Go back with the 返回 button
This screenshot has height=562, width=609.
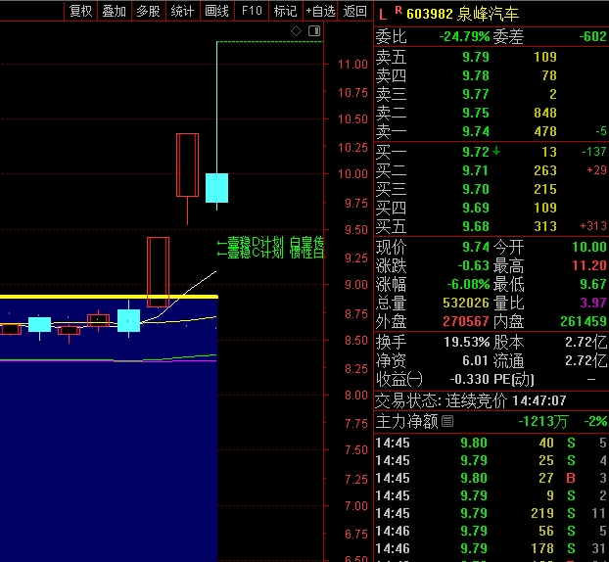pos(355,11)
